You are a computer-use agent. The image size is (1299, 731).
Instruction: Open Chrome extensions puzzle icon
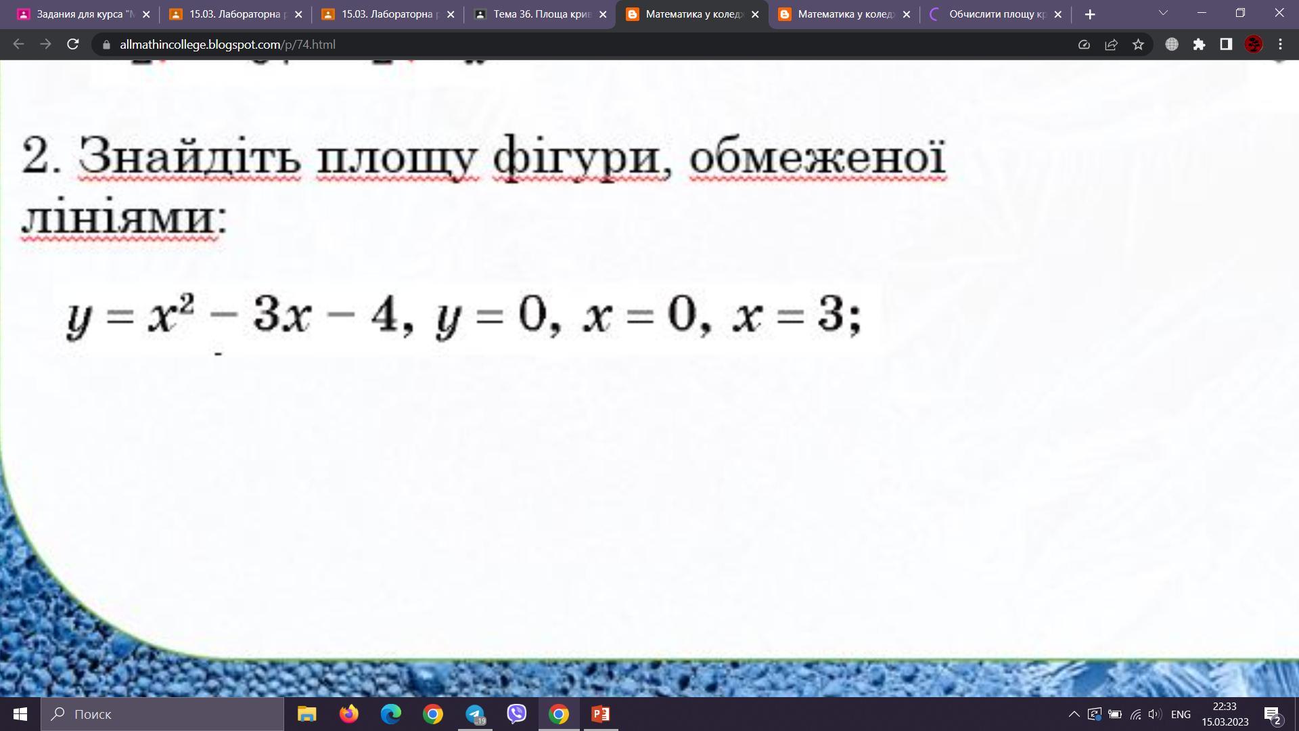click(1199, 45)
